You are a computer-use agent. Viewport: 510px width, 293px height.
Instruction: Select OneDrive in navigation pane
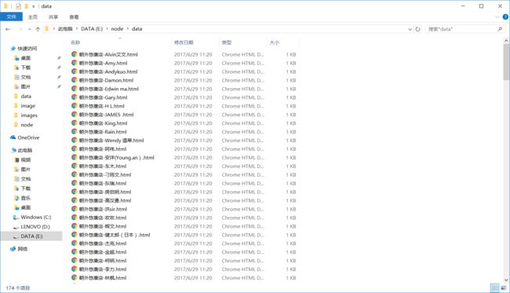click(x=28, y=137)
